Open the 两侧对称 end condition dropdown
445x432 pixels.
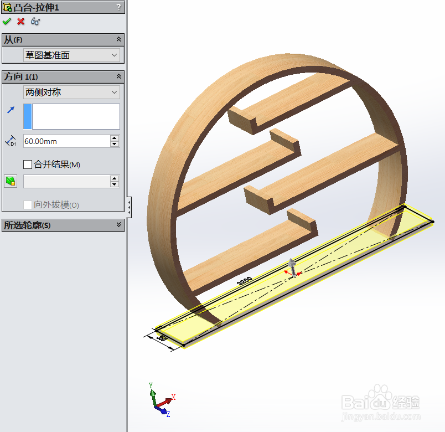(71, 92)
